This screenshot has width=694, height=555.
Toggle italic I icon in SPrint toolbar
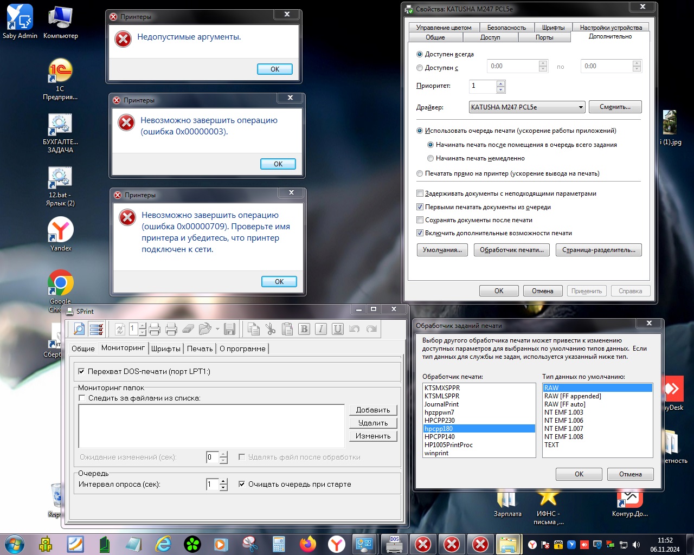pos(321,329)
